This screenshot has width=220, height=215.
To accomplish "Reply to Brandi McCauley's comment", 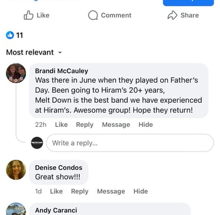I will coord(84,125).
